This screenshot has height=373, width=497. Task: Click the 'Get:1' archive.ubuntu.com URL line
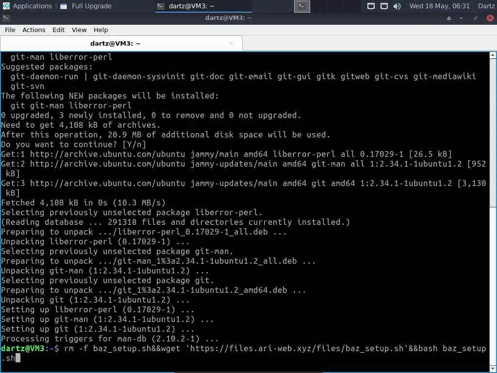click(x=226, y=154)
